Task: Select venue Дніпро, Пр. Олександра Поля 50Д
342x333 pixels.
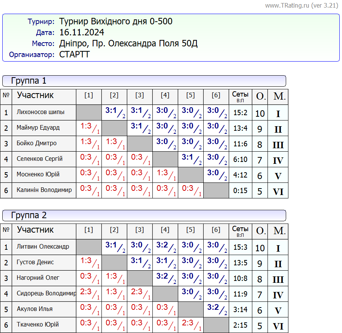Action: (x=128, y=43)
